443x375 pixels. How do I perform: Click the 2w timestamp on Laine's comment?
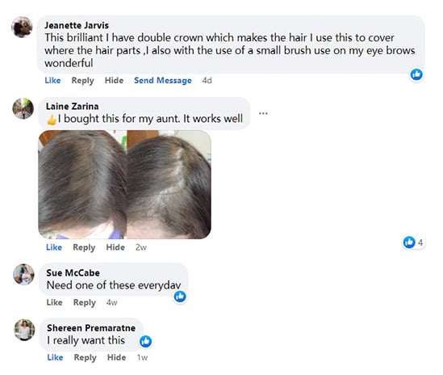pos(140,247)
